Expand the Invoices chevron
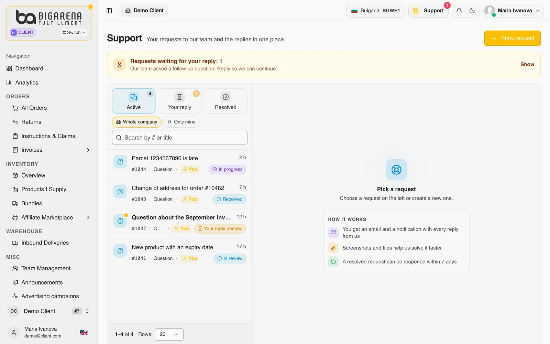 click(88, 150)
